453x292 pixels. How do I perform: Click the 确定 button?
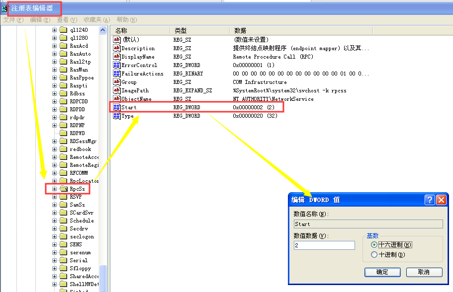pyautogui.click(x=382, y=272)
